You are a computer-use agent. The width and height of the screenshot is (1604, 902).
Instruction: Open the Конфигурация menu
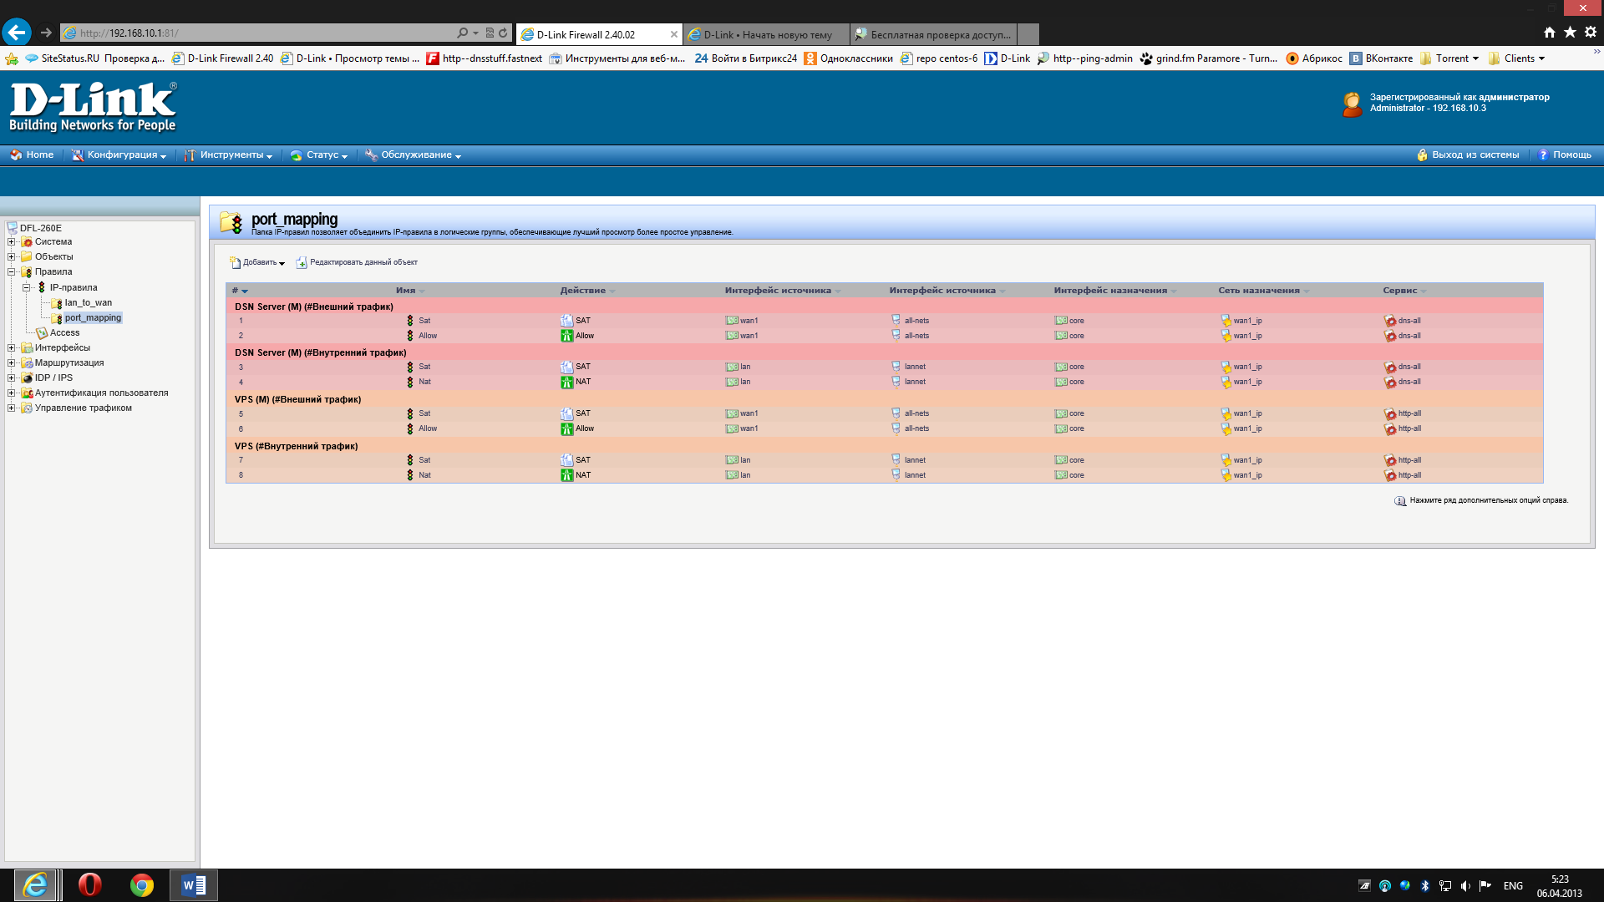coord(122,155)
